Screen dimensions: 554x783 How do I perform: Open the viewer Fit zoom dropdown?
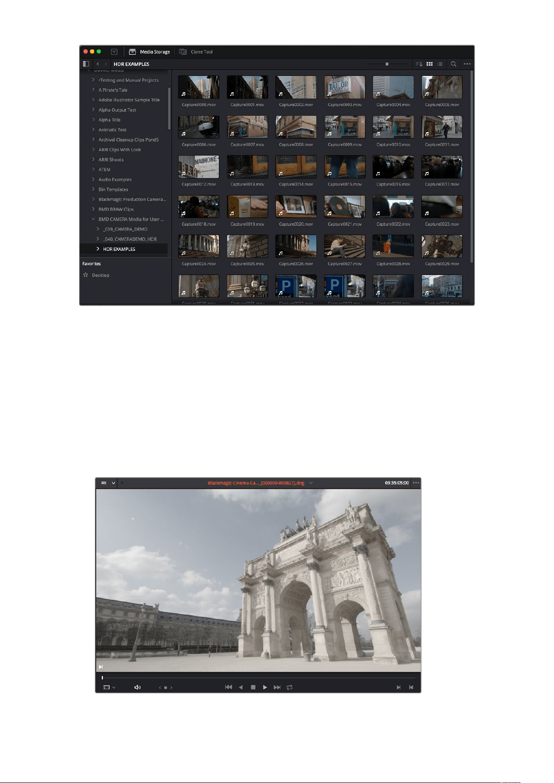point(108,483)
